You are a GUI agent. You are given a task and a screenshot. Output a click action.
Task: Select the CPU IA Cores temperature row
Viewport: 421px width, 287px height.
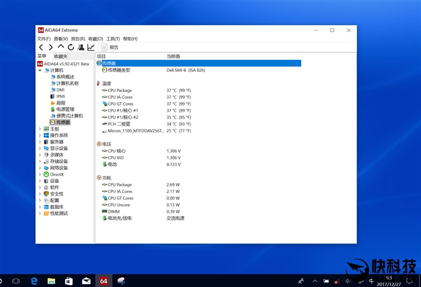tap(199, 97)
